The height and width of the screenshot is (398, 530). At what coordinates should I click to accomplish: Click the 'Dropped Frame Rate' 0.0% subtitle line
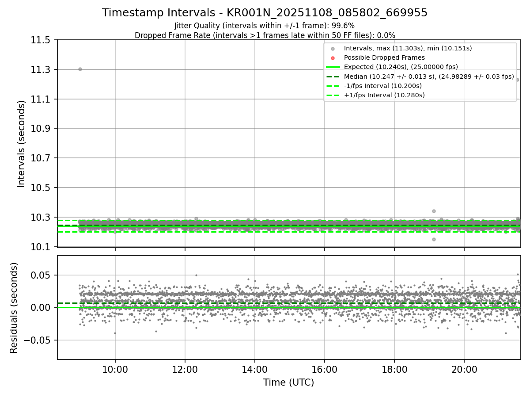coord(265,35)
